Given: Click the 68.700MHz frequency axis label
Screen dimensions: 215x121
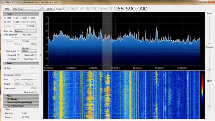Looking at the screenshot, I should coord(115,68).
